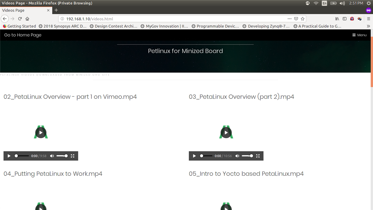The width and height of the screenshot is (373, 210).
Task: Show site information icon in address bar
Action: point(62,19)
